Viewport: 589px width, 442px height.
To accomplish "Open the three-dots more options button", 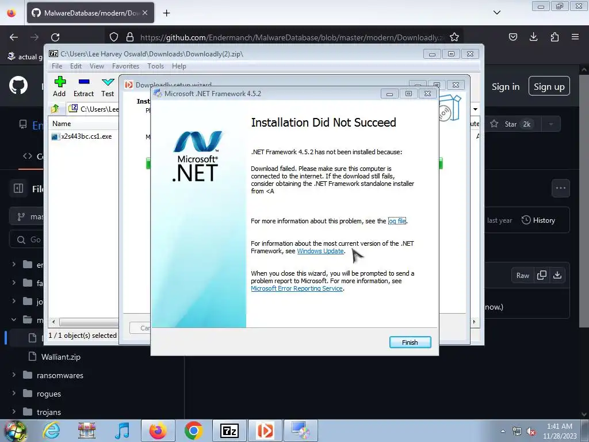I will tap(560, 188).
